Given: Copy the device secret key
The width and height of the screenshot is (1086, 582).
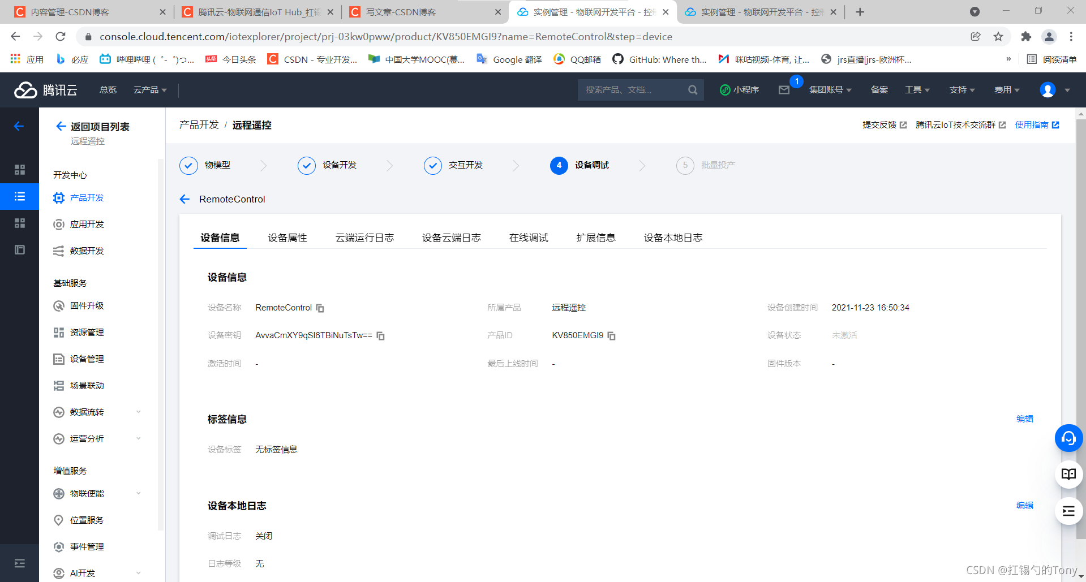Looking at the screenshot, I should [x=380, y=336].
